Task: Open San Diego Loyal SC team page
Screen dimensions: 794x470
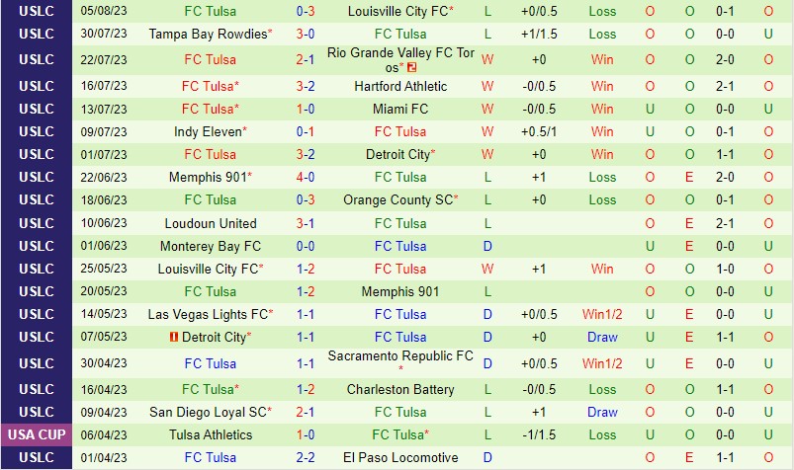Action: click(208, 412)
